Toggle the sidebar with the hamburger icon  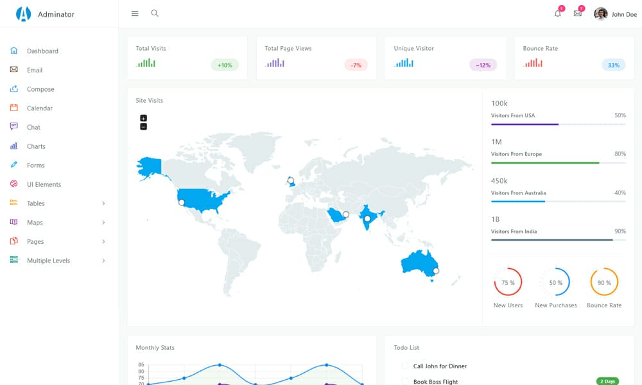click(135, 13)
